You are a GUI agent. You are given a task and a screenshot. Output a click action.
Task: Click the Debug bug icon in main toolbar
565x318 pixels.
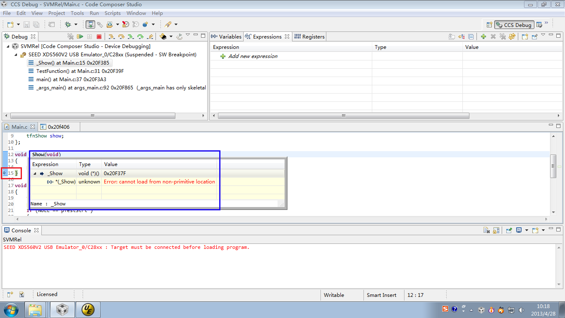click(68, 24)
